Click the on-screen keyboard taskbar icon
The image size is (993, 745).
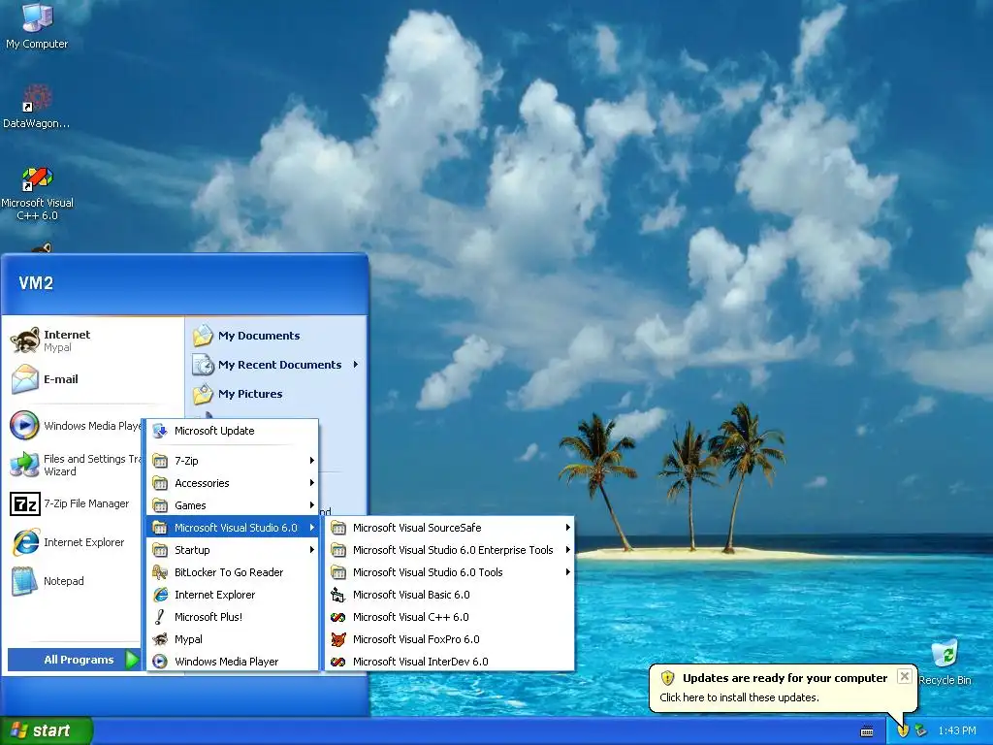pos(867,731)
